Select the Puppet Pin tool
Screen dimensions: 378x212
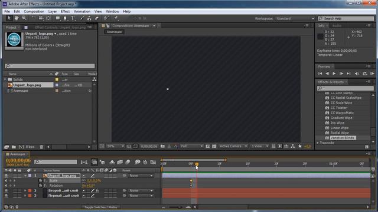tap(116, 18)
